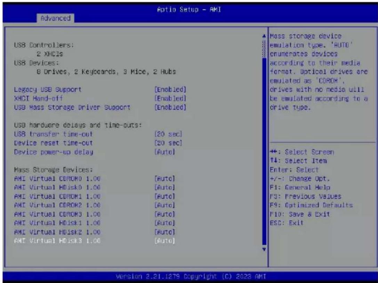Click the scrollbar up arrow

pyautogui.click(x=264, y=37)
